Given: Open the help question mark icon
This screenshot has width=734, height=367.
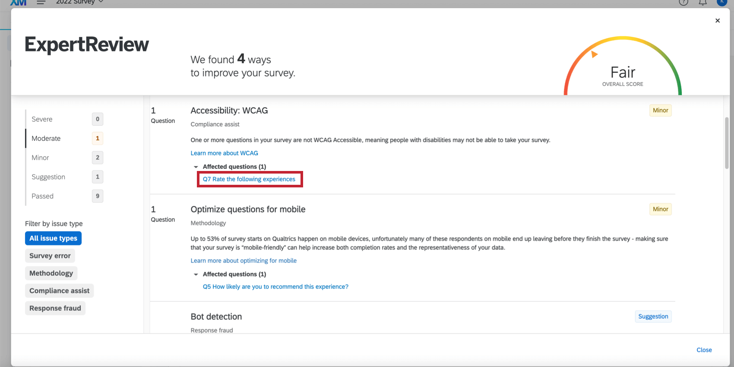Looking at the screenshot, I should (683, 2).
